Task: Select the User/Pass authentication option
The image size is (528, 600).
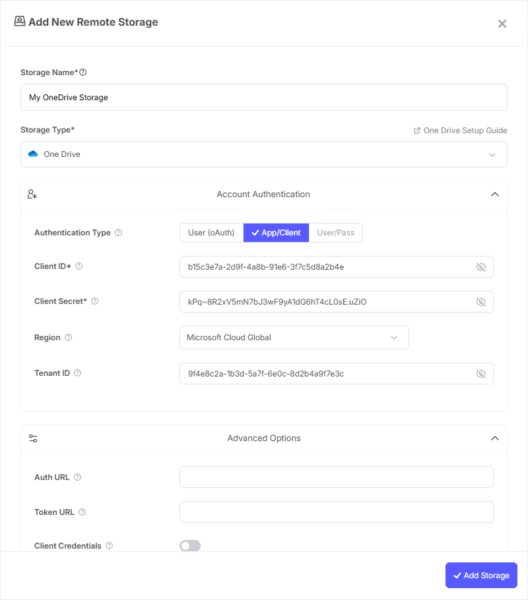Action: (x=335, y=233)
